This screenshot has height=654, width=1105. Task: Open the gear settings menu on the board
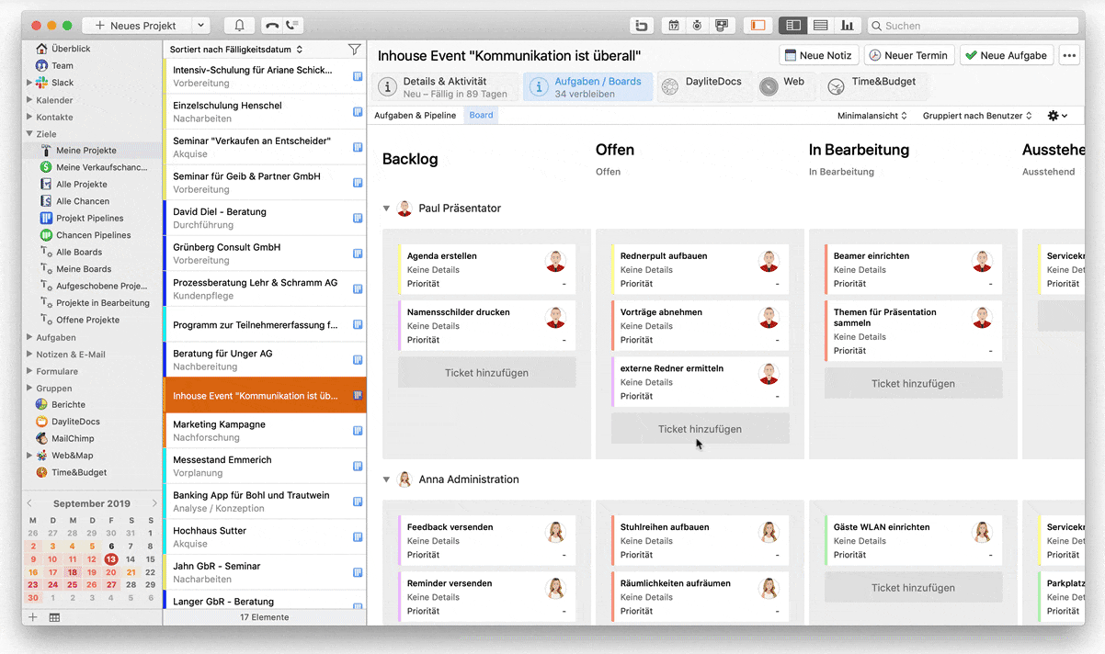[1057, 116]
